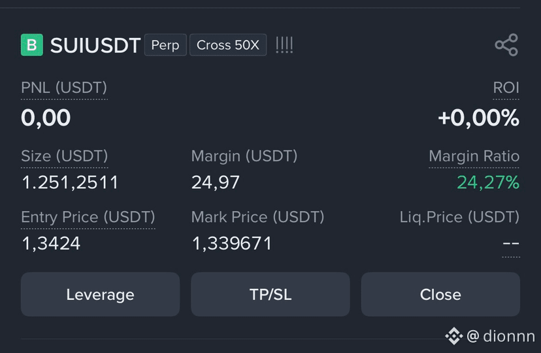Click the ADL indicator bars icon

[x=284, y=45]
